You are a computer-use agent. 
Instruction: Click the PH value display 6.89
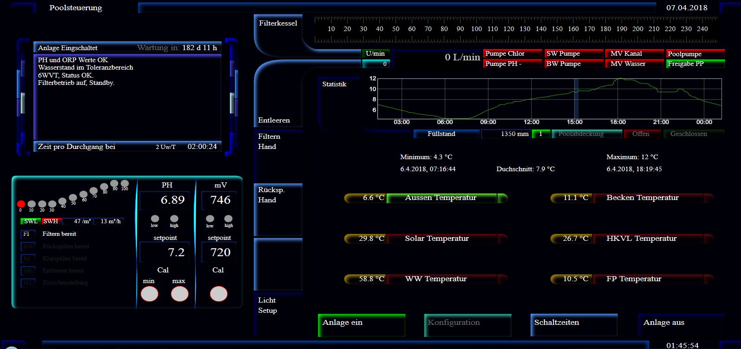pos(164,200)
